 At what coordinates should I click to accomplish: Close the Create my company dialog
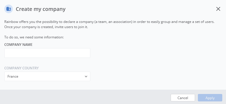click(x=218, y=9)
